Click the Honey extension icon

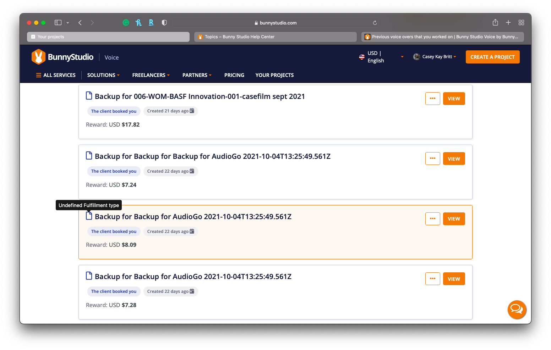[138, 23]
